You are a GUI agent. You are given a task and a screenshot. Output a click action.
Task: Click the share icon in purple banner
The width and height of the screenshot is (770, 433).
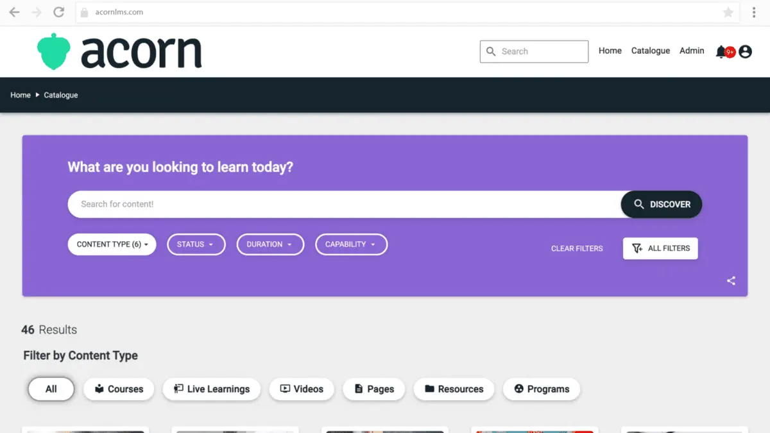[731, 280]
